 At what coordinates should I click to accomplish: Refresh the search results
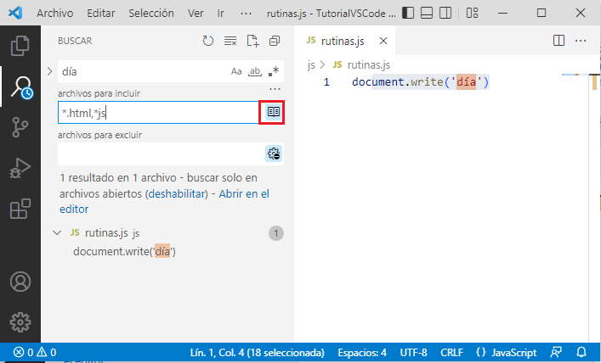coord(208,41)
